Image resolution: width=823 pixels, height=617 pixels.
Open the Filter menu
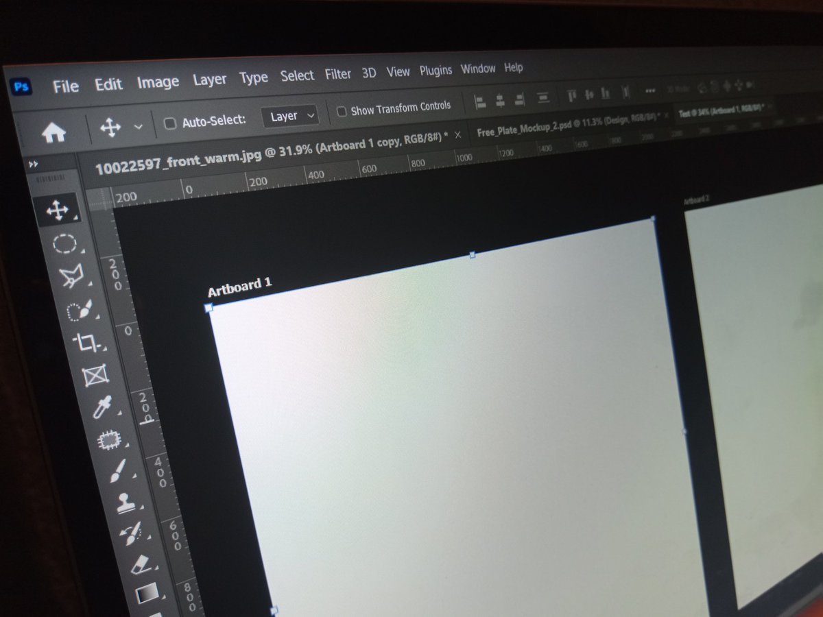click(338, 73)
